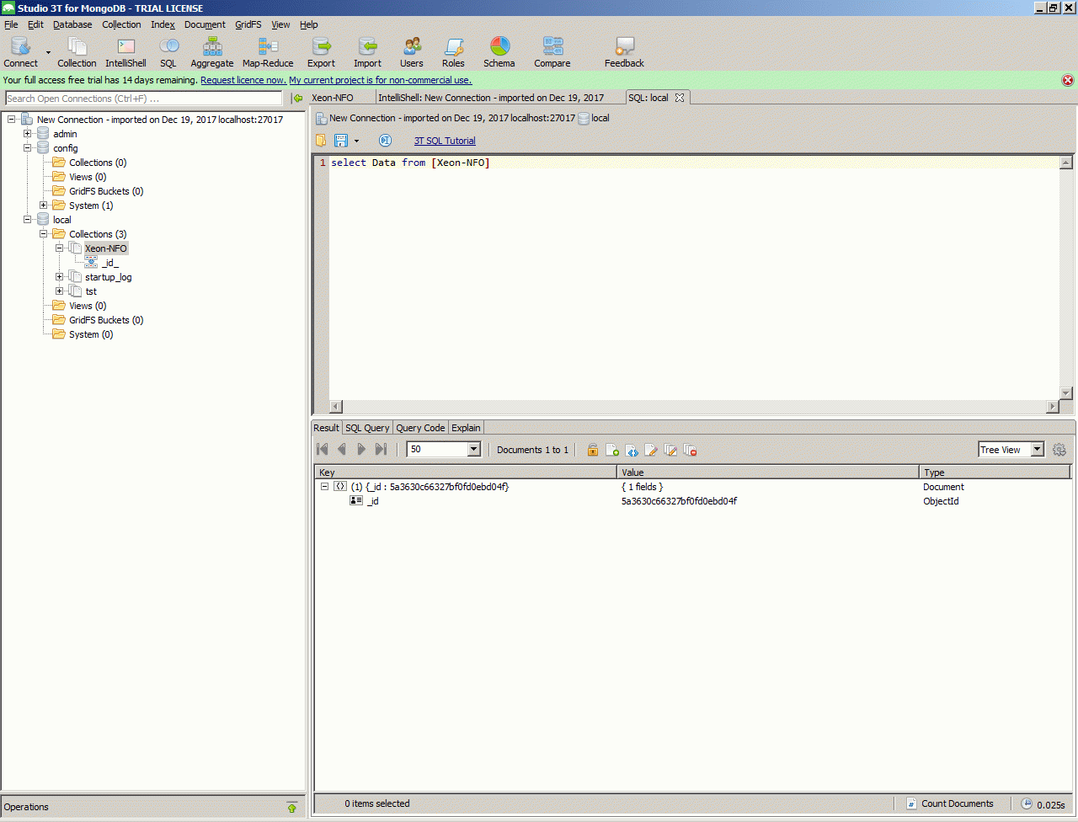Screen dimensions: 1078x822
Task: Click the Operations panel upload arrow icon
Action: [292, 807]
